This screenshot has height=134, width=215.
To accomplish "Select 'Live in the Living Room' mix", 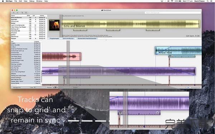I will coord(26,72).
